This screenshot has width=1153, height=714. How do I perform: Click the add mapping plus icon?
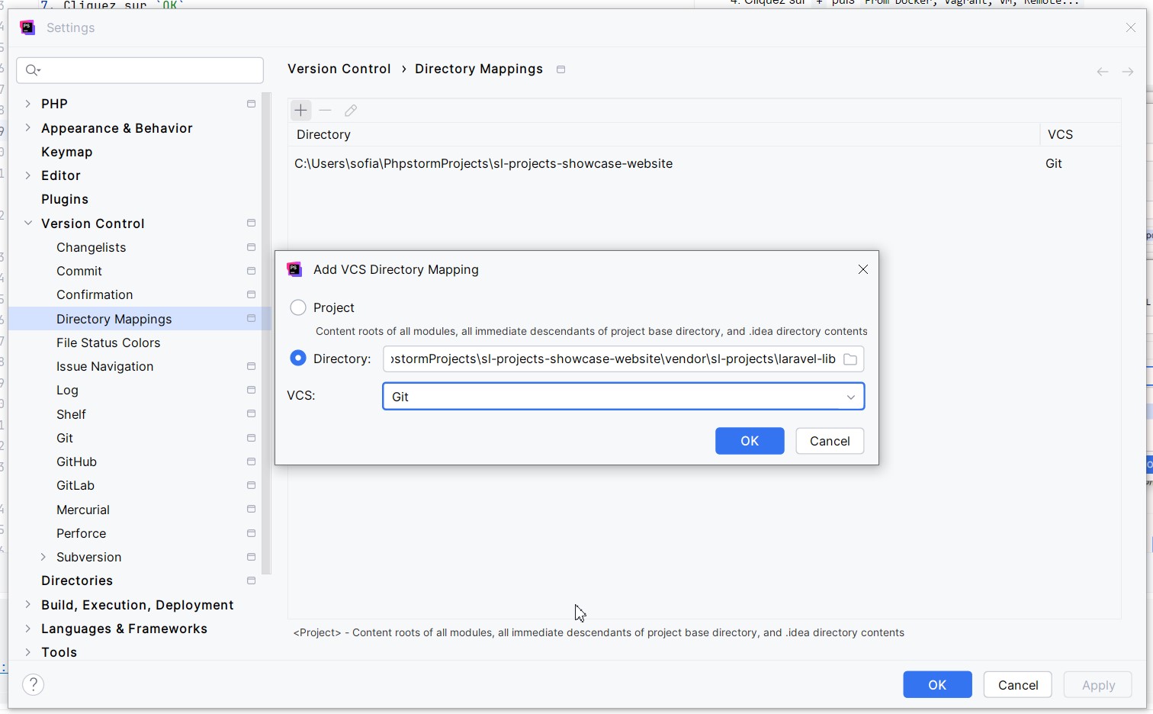(300, 111)
